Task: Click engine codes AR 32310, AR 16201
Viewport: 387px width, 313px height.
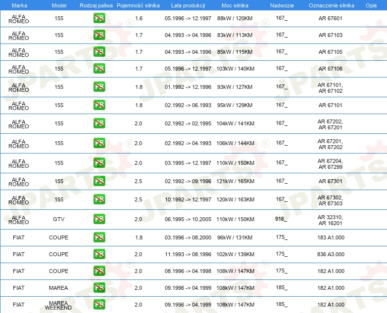Action: pos(330,220)
